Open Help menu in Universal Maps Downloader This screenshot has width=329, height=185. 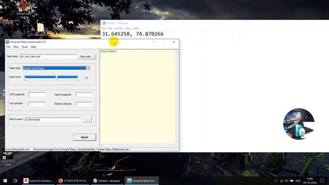(33, 47)
